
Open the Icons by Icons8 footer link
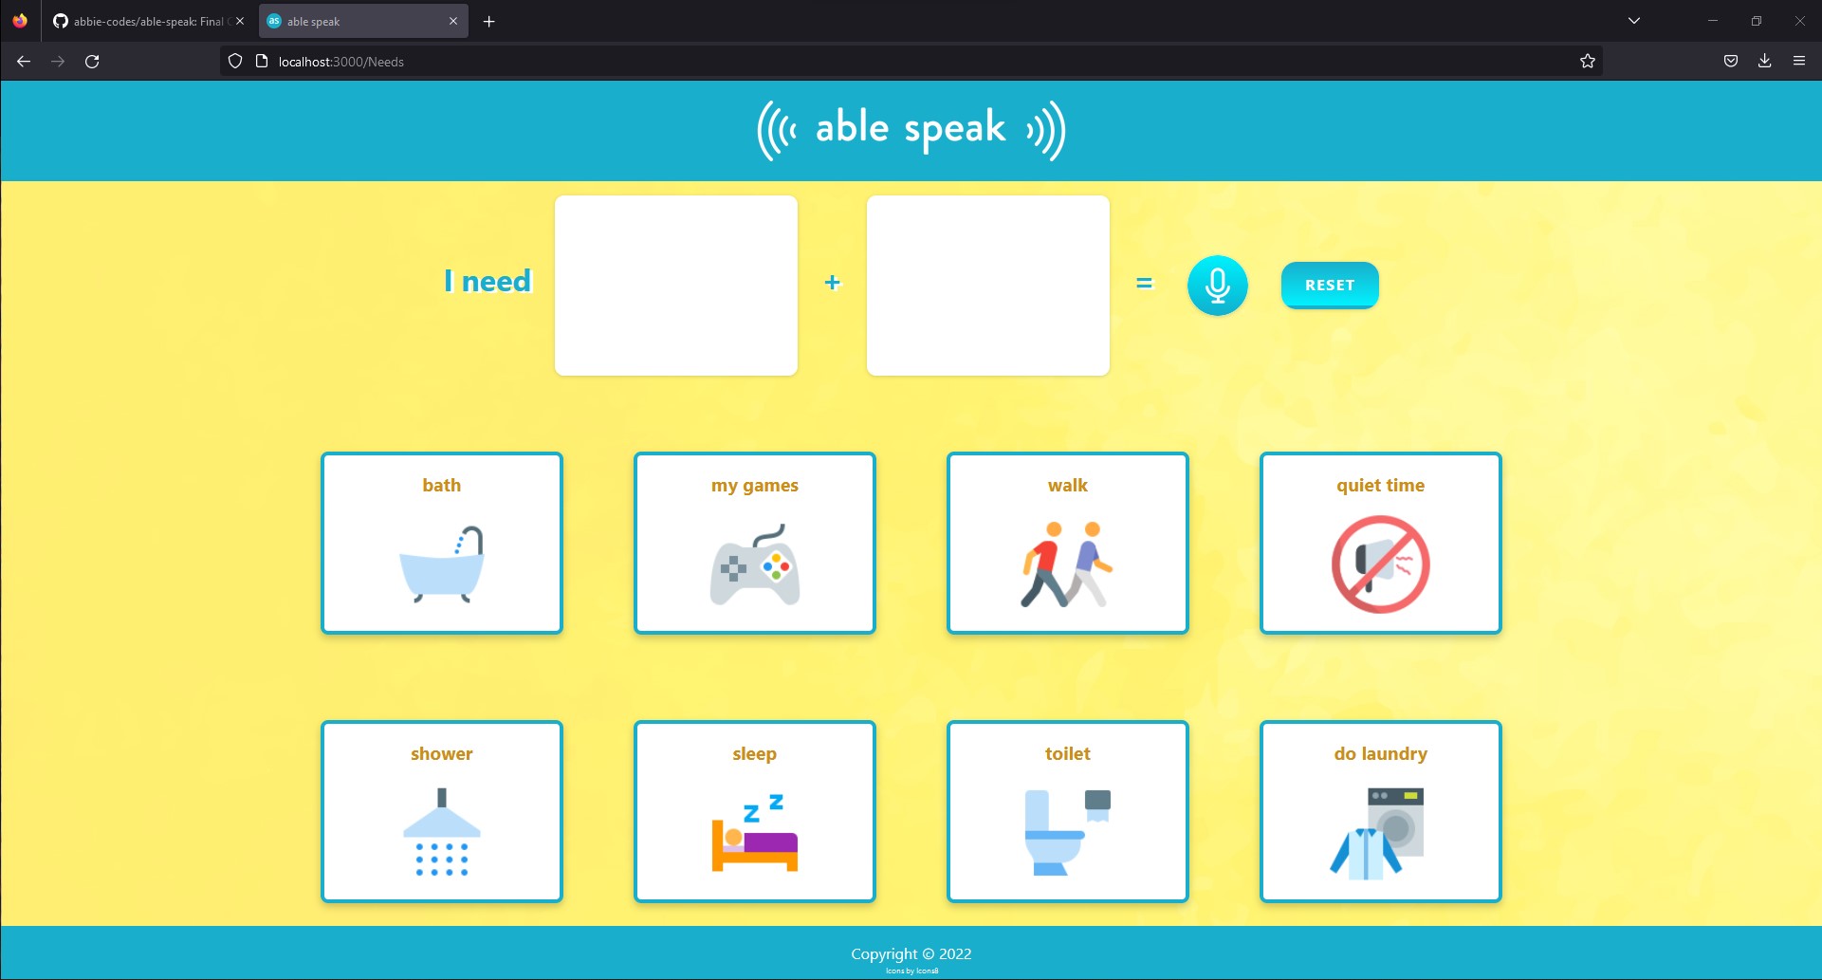911,971
